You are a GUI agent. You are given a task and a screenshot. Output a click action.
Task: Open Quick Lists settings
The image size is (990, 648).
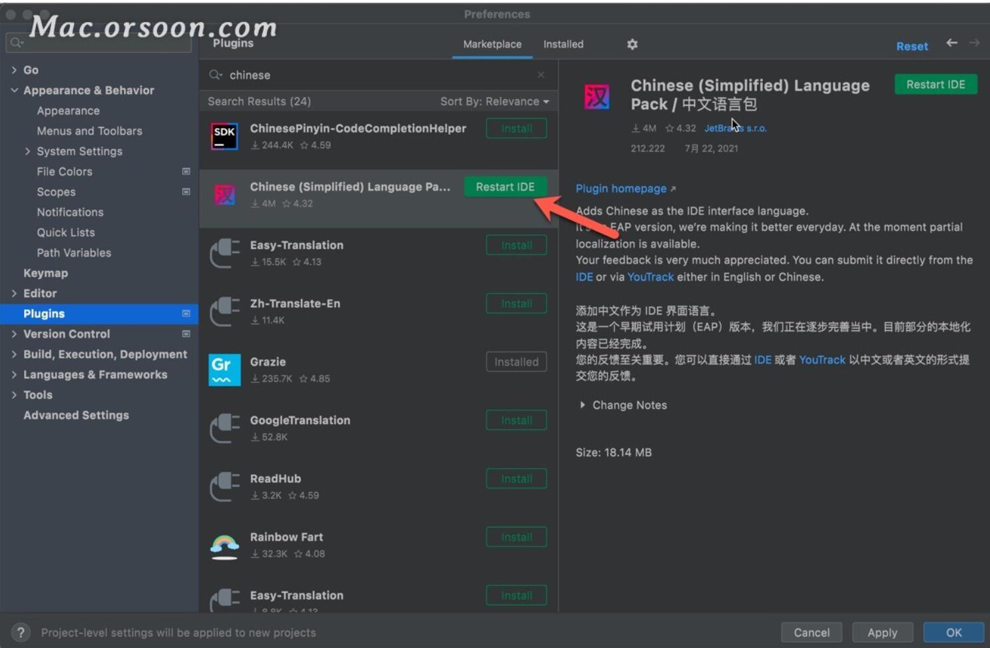click(x=66, y=232)
